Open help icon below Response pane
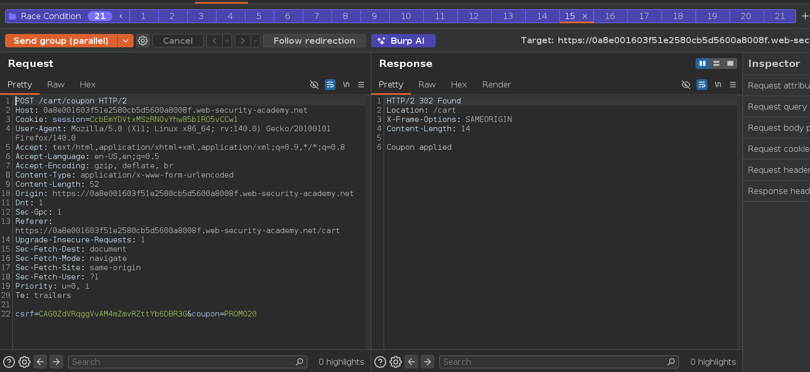 (x=380, y=362)
